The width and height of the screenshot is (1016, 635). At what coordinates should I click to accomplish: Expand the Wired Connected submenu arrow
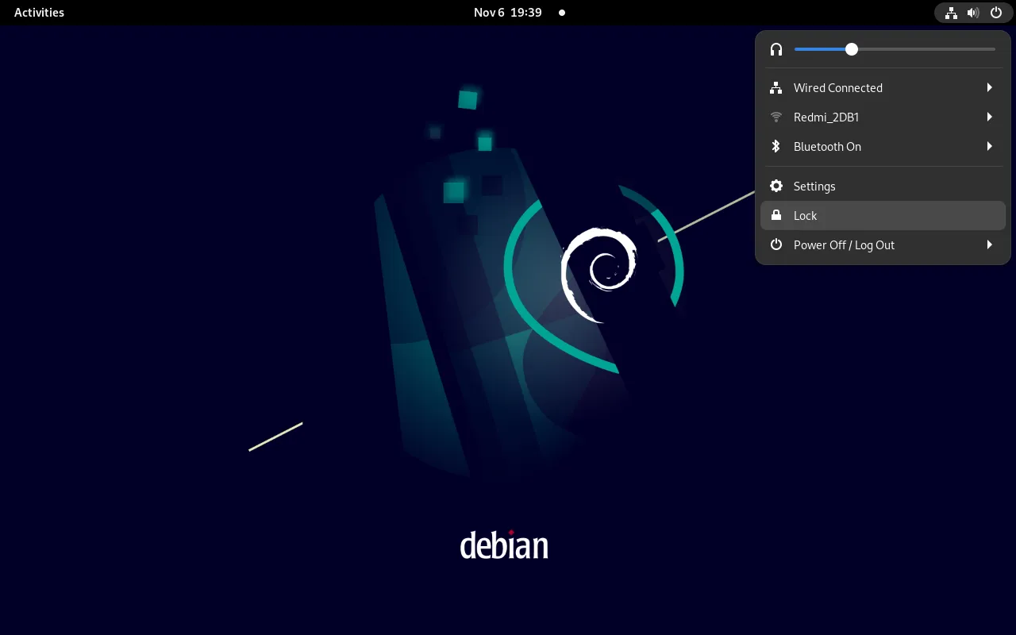[989, 88]
